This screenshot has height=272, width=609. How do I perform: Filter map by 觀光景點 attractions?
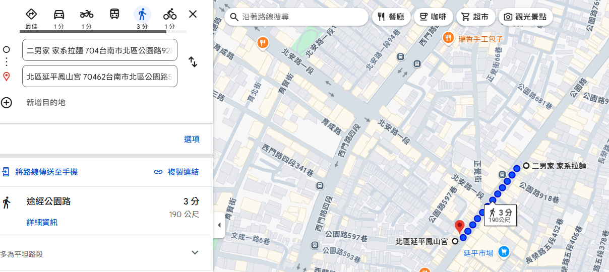tap(526, 17)
